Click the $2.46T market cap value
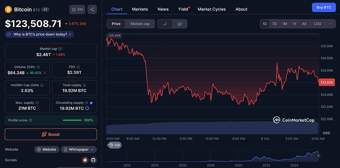This screenshot has width=340, height=168. click(44, 54)
